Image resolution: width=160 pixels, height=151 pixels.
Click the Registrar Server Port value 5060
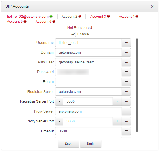(x=88, y=101)
